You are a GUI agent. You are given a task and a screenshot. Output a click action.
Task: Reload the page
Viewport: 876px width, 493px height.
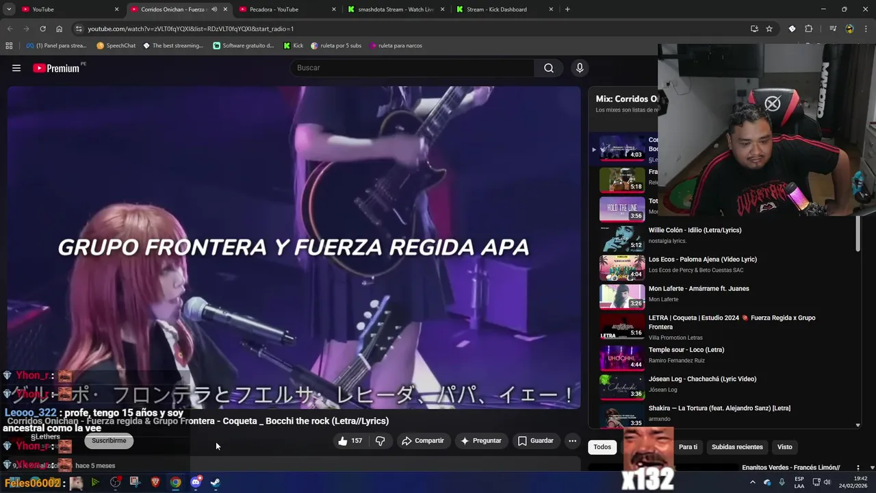click(42, 29)
